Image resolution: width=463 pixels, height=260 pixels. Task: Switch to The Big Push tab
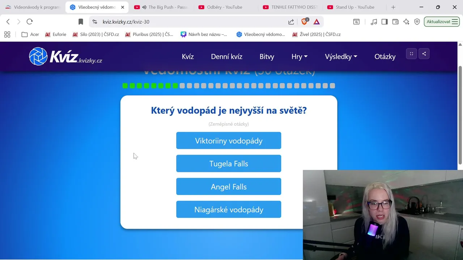pos(162,7)
